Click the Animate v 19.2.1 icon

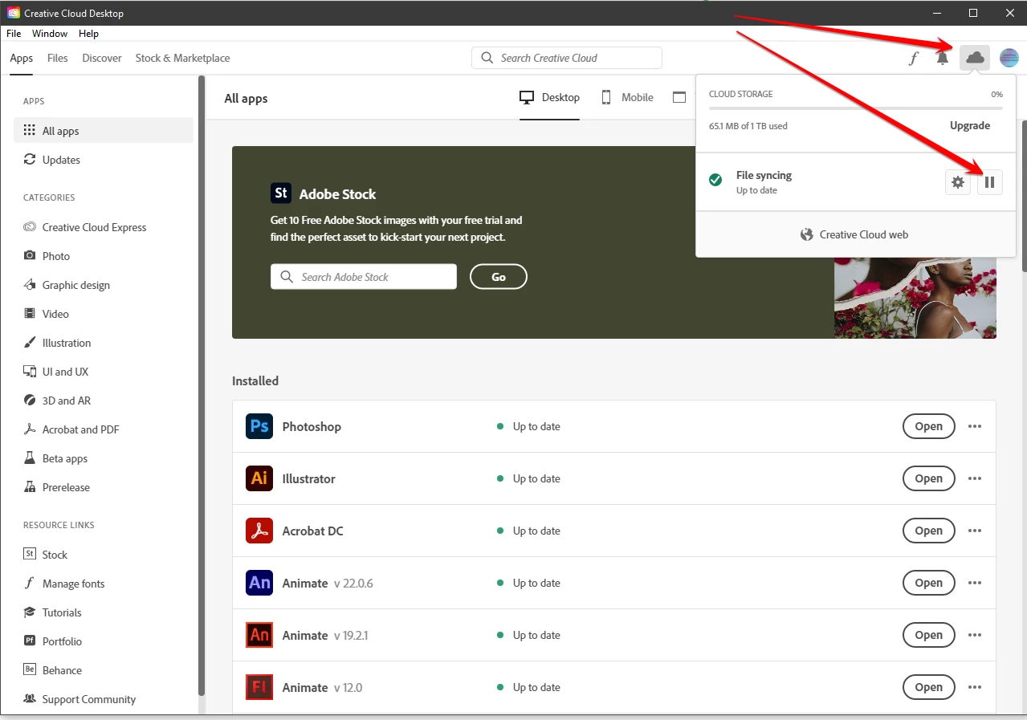point(259,635)
